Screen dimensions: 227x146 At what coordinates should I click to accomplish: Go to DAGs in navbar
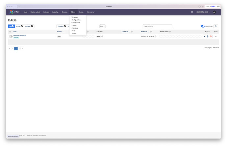(x=25, y=12)
